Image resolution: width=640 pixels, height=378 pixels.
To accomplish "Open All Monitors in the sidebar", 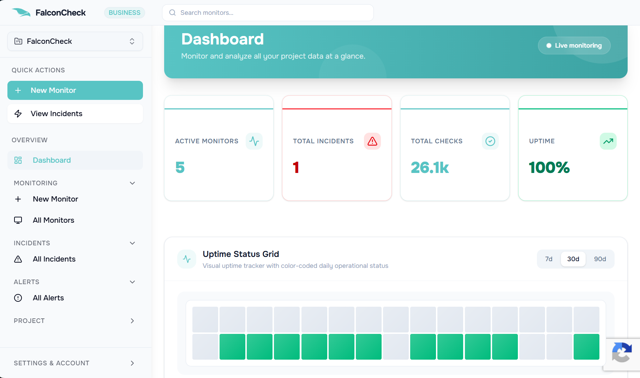I will coord(75,220).
